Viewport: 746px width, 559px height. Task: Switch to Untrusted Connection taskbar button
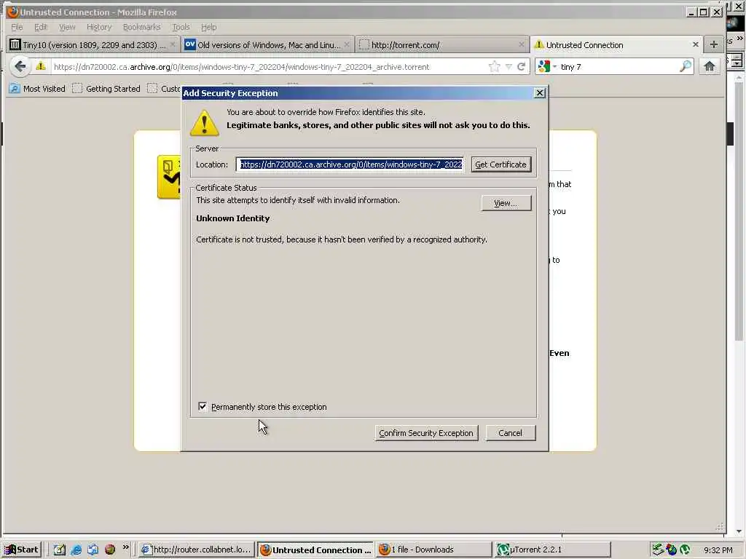[x=316, y=550]
